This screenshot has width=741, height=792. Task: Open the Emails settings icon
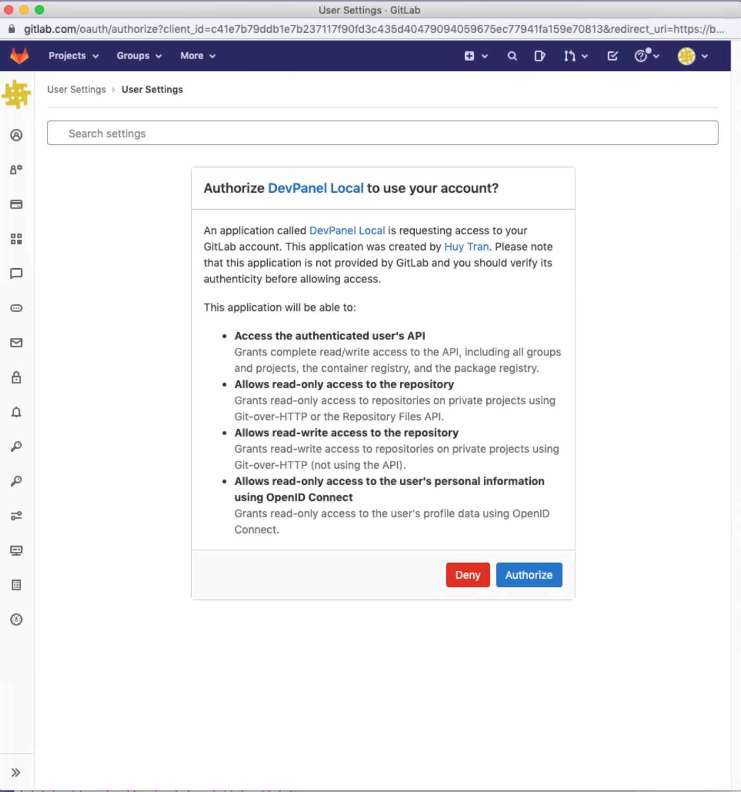pyautogui.click(x=16, y=342)
